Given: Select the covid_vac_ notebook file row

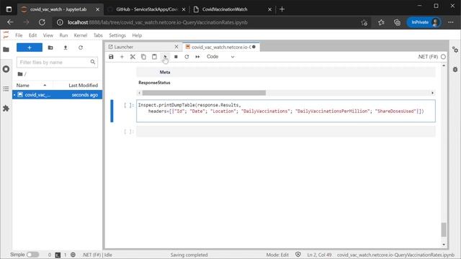Looking at the screenshot, I should pyautogui.click(x=58, y=95).
